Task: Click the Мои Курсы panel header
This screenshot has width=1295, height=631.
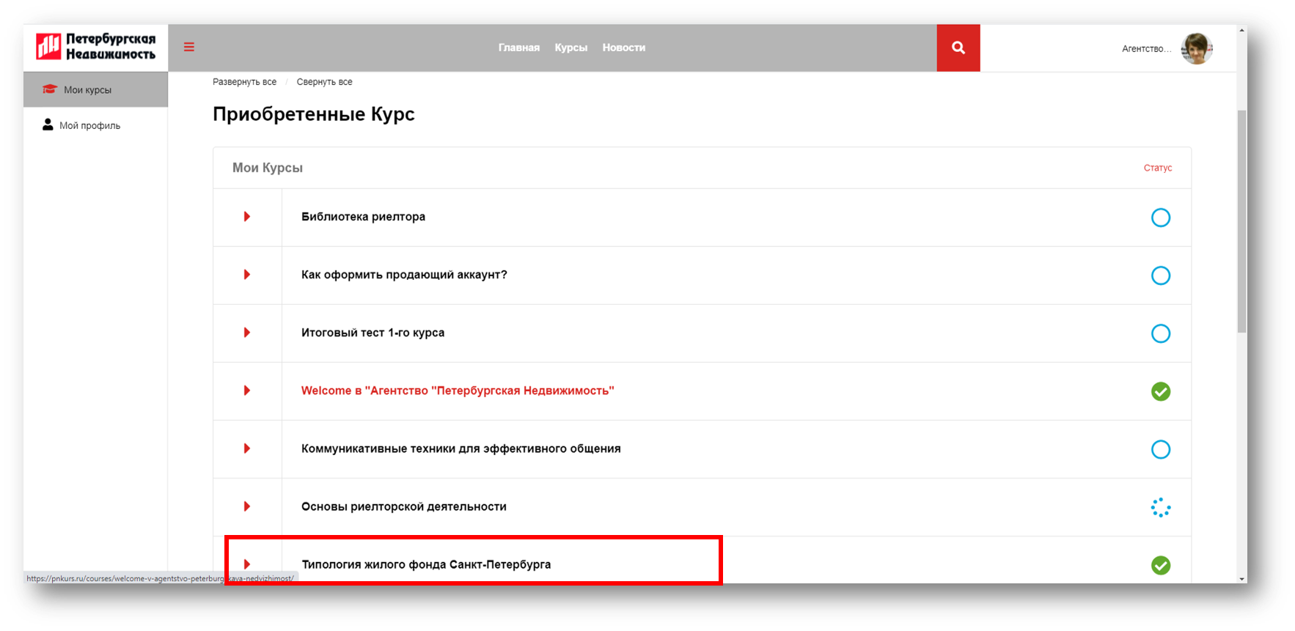Action: pyautogui.click(x=268, y=168)
